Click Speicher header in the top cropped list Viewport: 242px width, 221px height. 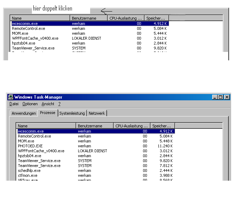coord(157,18)
